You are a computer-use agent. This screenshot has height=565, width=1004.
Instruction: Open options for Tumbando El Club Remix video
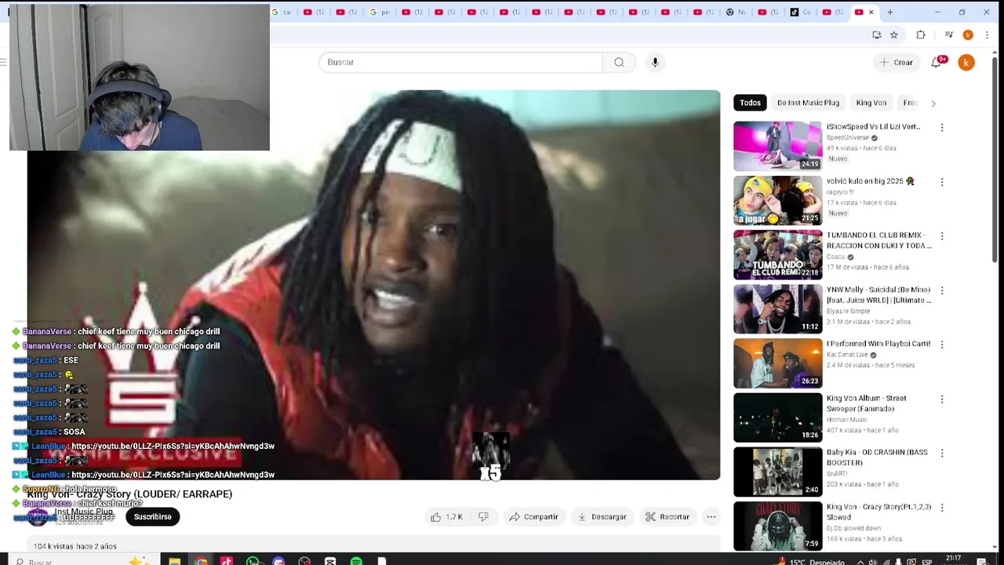[942, 236]
